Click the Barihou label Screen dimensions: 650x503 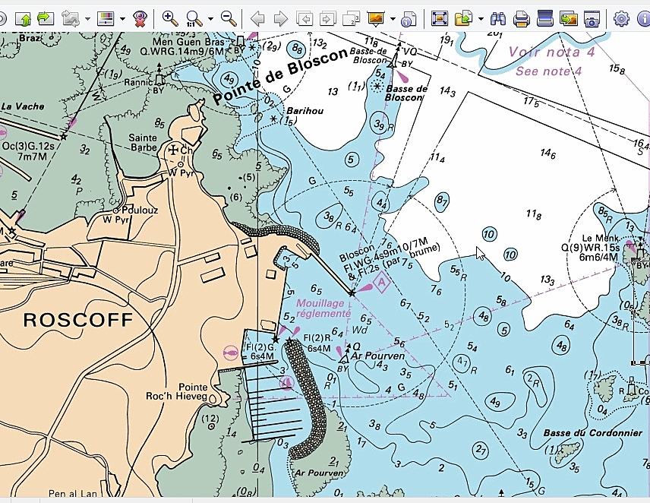[x=305, y=111]
